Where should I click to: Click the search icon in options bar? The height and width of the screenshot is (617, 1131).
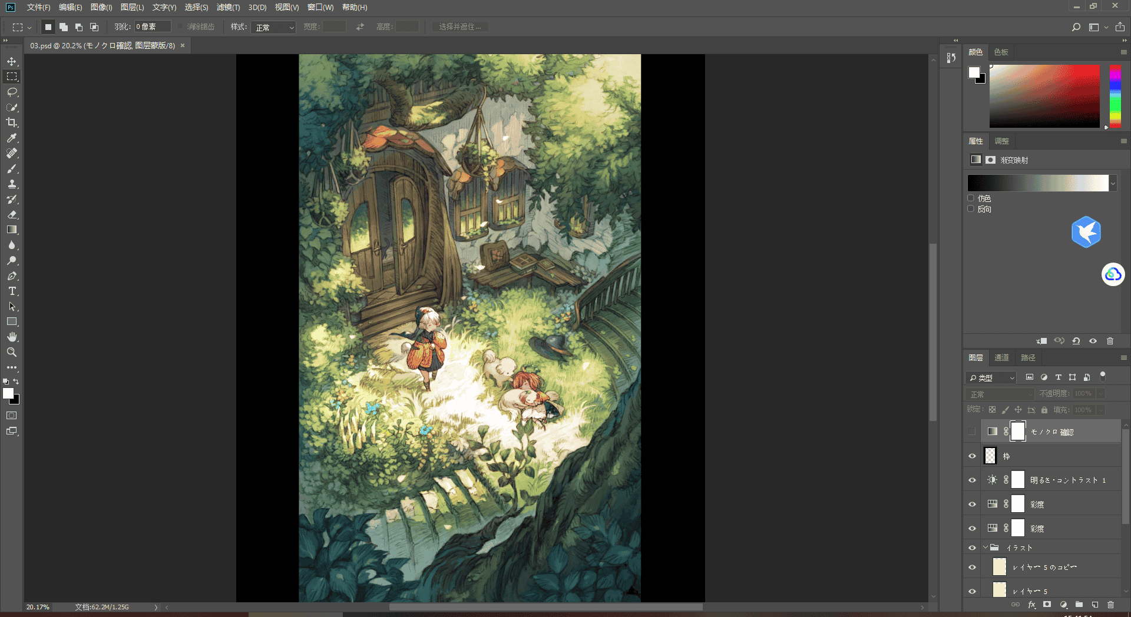[1076, 27]
